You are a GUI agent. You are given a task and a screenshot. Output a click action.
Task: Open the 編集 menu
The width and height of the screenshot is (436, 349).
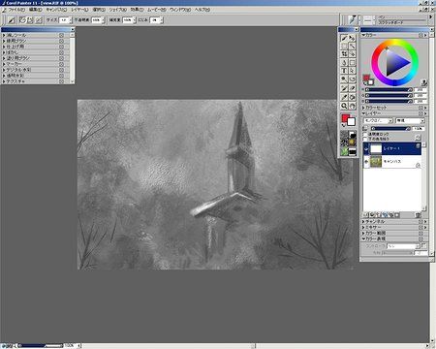(36, 10)
